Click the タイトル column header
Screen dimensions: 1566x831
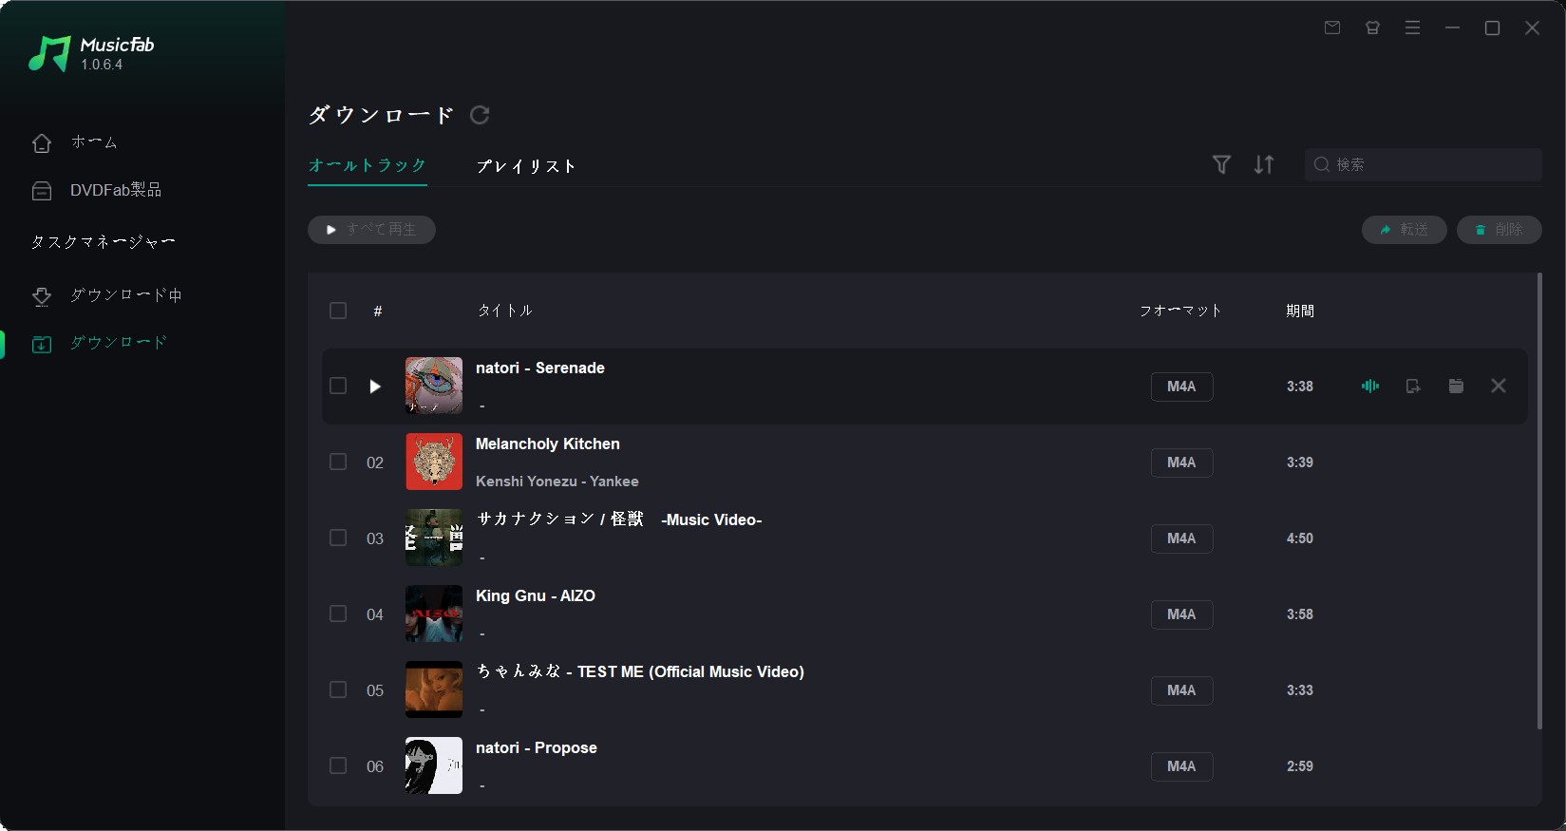click(x=505, y=311)
